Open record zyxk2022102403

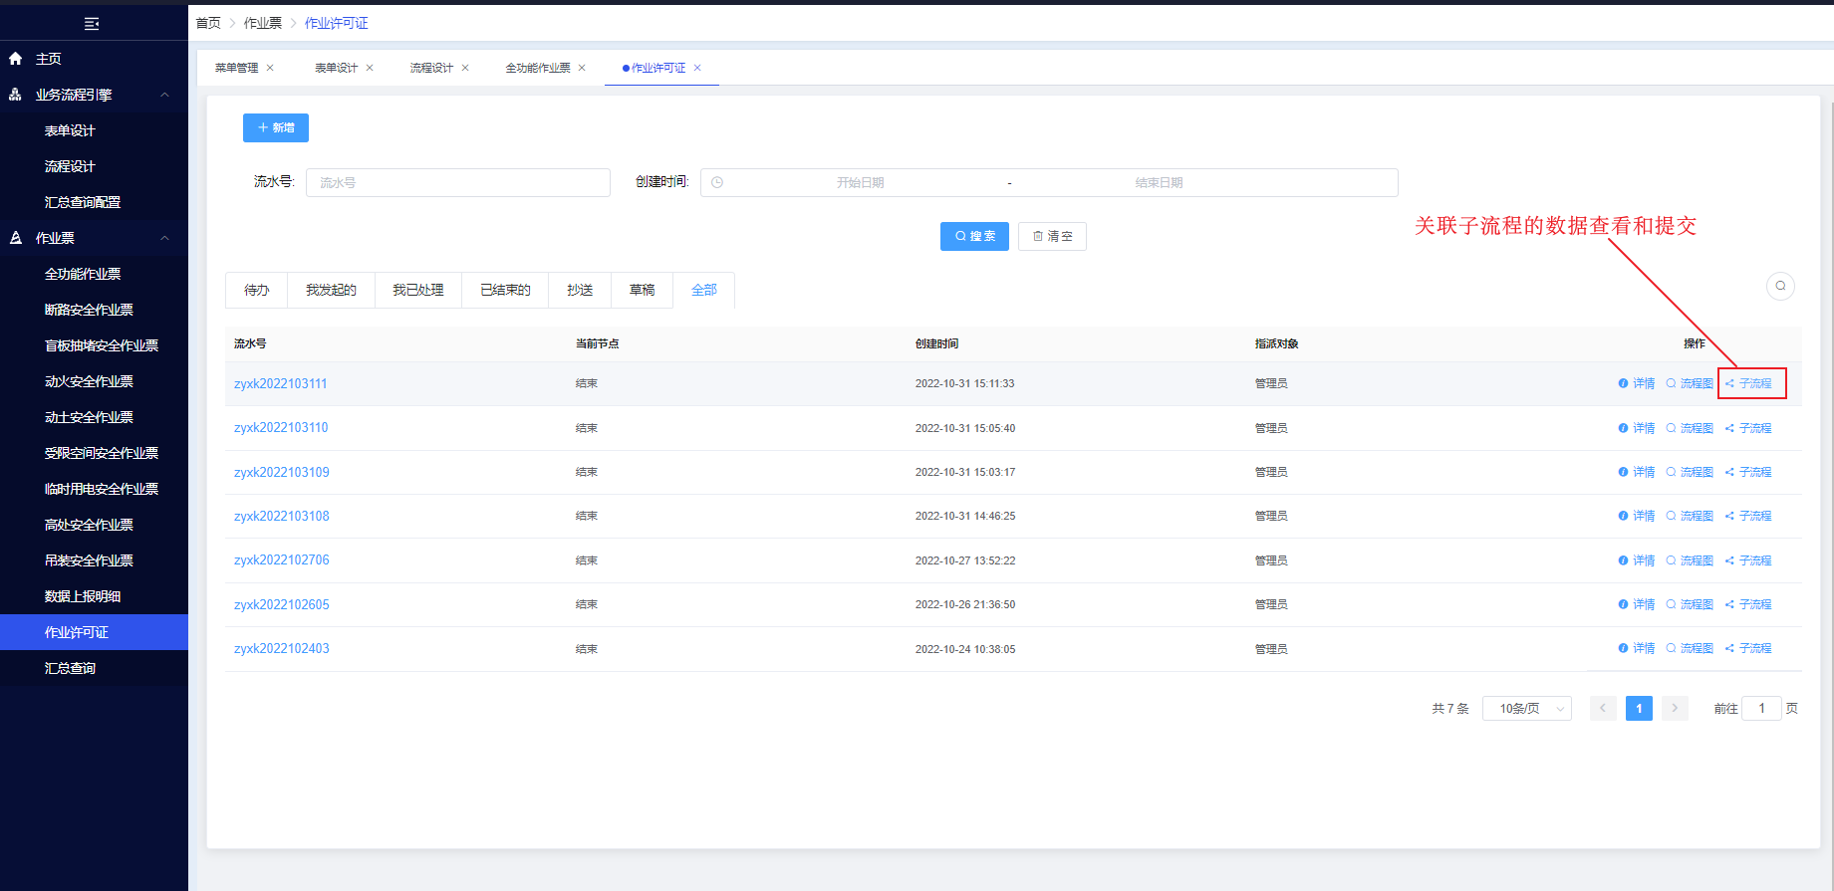point(282,648)
